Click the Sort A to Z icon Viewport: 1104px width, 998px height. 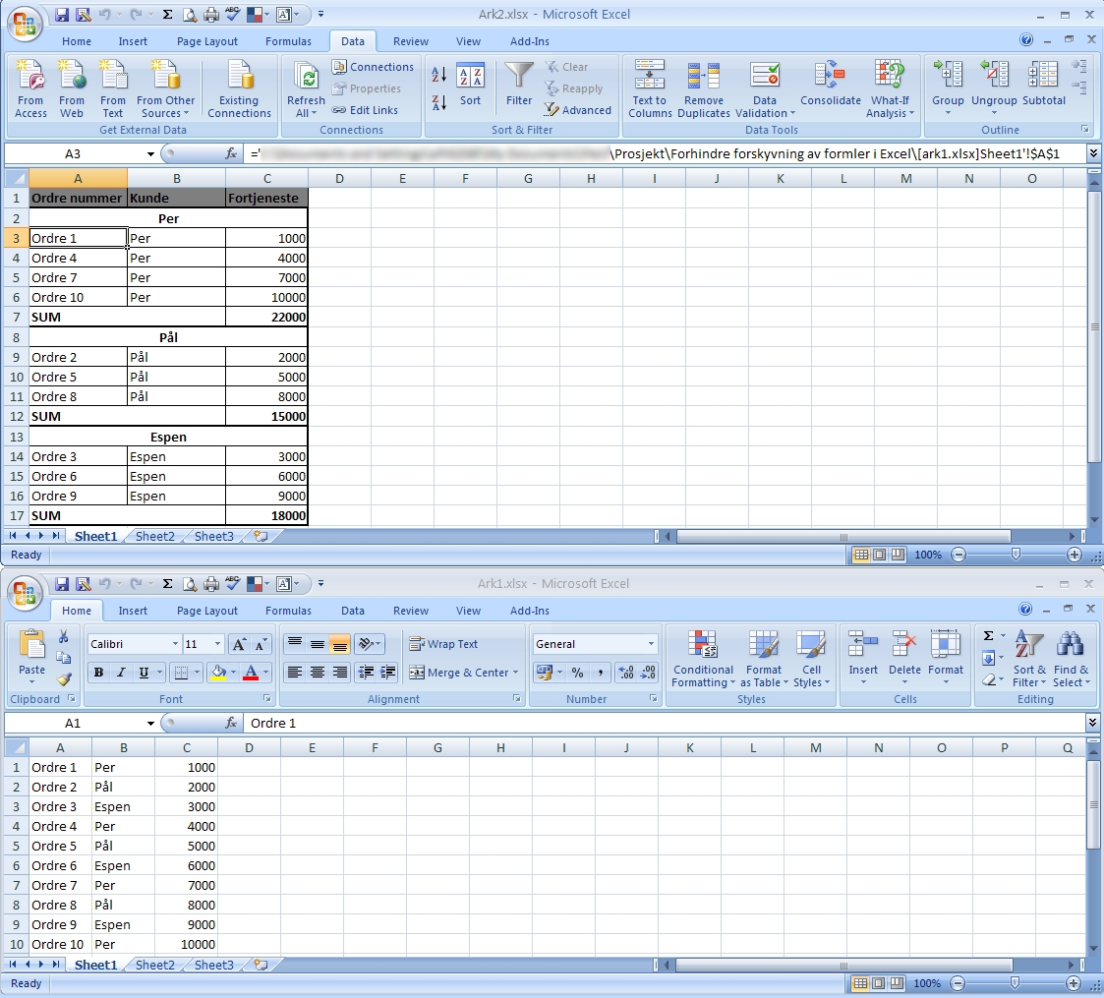(439, 76)
